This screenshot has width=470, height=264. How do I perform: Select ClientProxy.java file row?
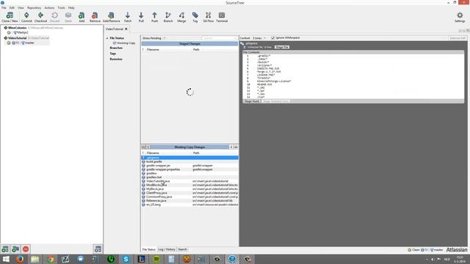click(x=189, y=193)
